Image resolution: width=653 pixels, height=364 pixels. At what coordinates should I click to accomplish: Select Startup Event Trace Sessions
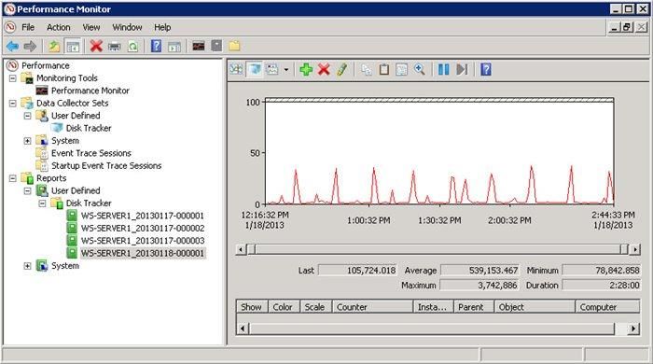[x=106, y=165]
